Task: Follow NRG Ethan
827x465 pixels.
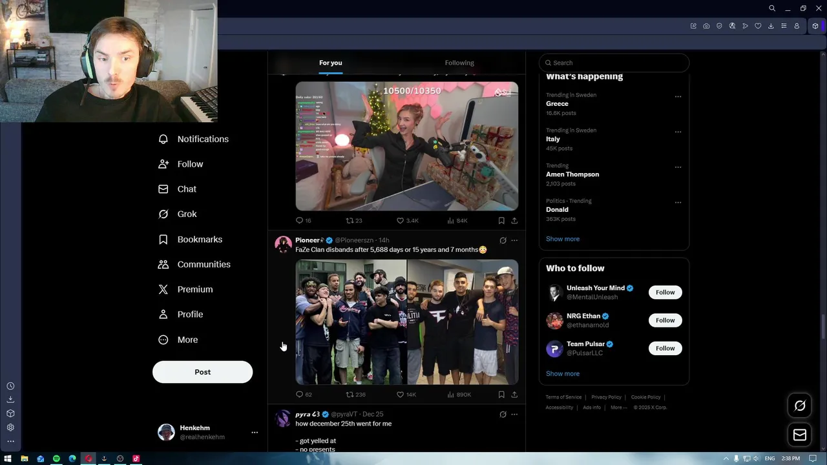Action: pyautogui.click(x=665, y=320)
